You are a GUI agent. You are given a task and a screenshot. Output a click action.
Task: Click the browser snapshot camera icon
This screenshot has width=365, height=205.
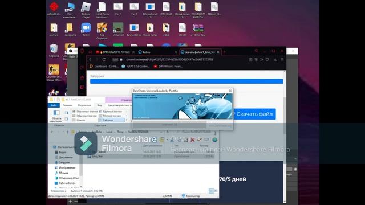250,59
